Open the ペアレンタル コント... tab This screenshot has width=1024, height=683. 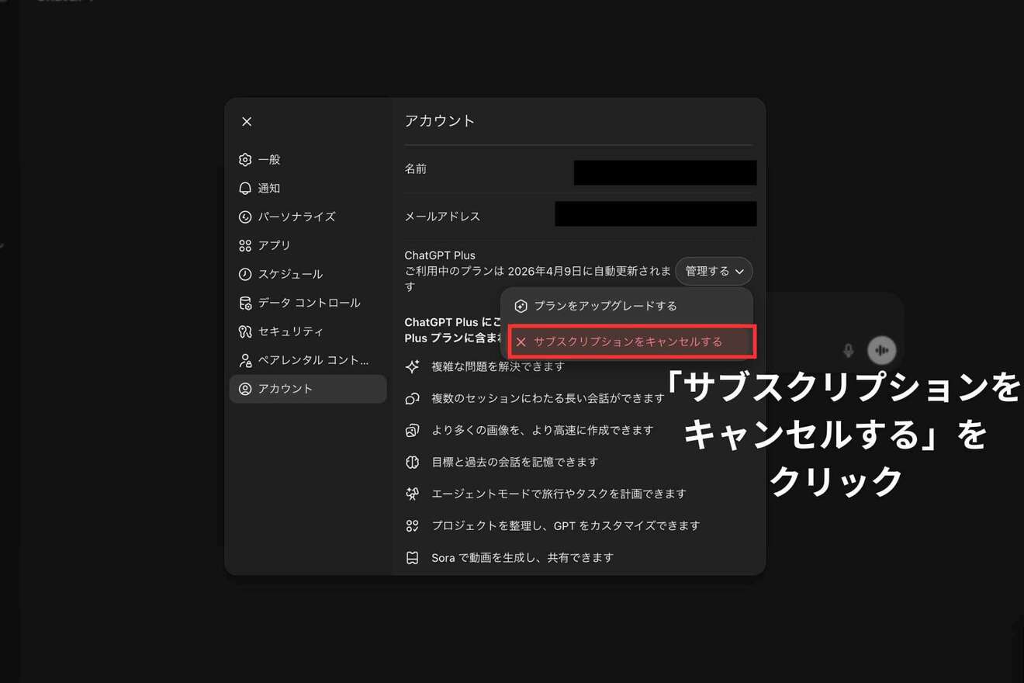(308, 361)
